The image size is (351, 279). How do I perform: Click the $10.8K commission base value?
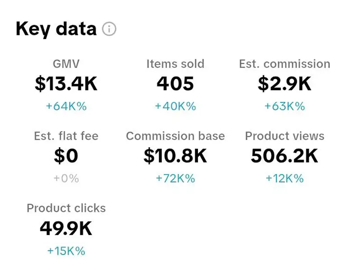click(x=175, y=156)
